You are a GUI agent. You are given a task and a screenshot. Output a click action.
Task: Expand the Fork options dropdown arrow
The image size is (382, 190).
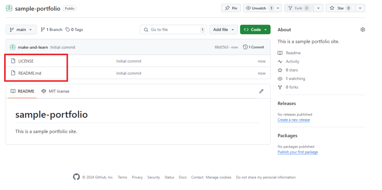319,8
